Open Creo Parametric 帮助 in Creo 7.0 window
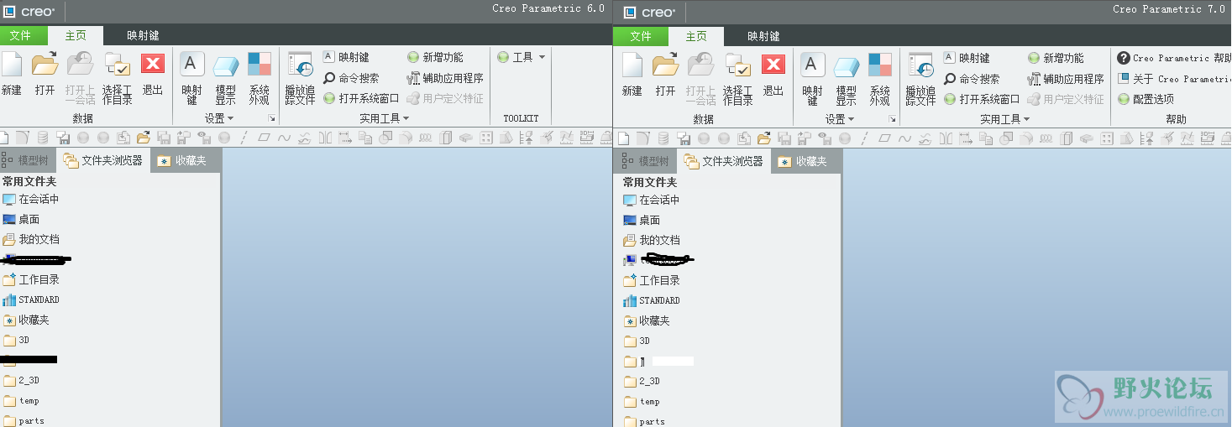Image resolution: width=1232 pixels, height=427 pixels. (x=1174, y=58)
